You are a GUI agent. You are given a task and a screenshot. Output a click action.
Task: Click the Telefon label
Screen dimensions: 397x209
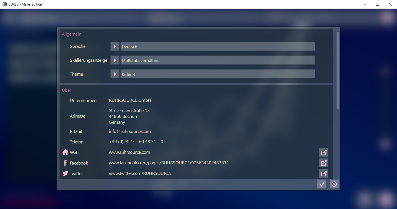click(x=77, y=142)
